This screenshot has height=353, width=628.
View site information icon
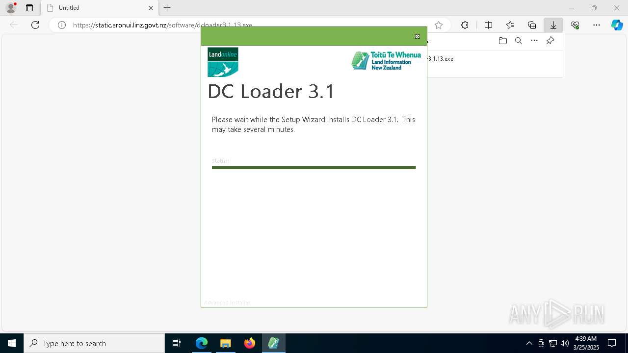pyautogui.click(x=62, y=25)
